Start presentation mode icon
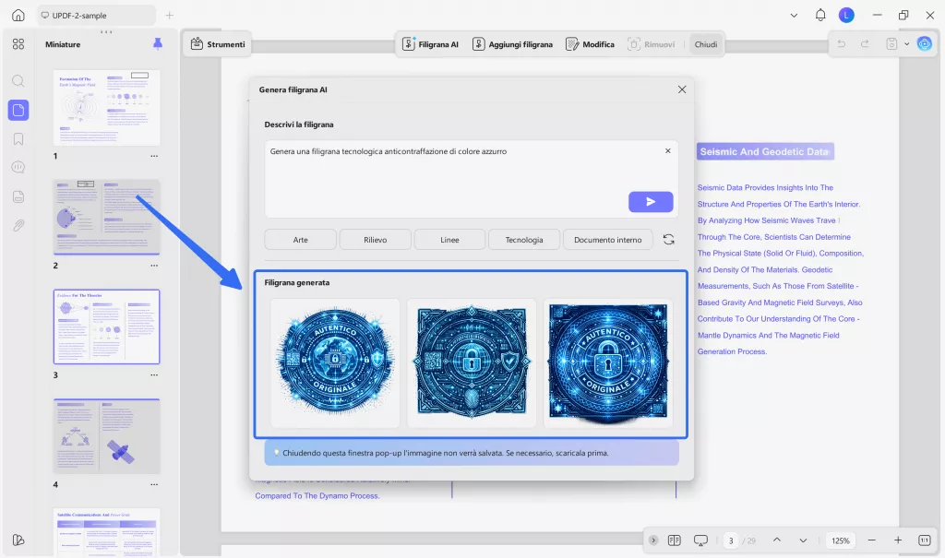The image size is (945, 558). (700, 540)
